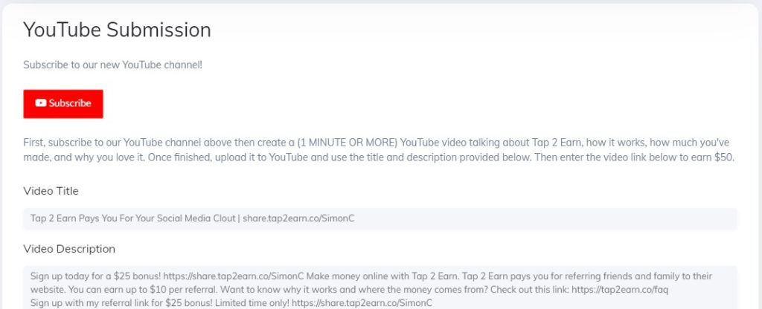The width and height of the screenshot is (762, 309).
Task: Click 'Subscribe to our new YouTube channel!' text
Action: click(113, 65)
